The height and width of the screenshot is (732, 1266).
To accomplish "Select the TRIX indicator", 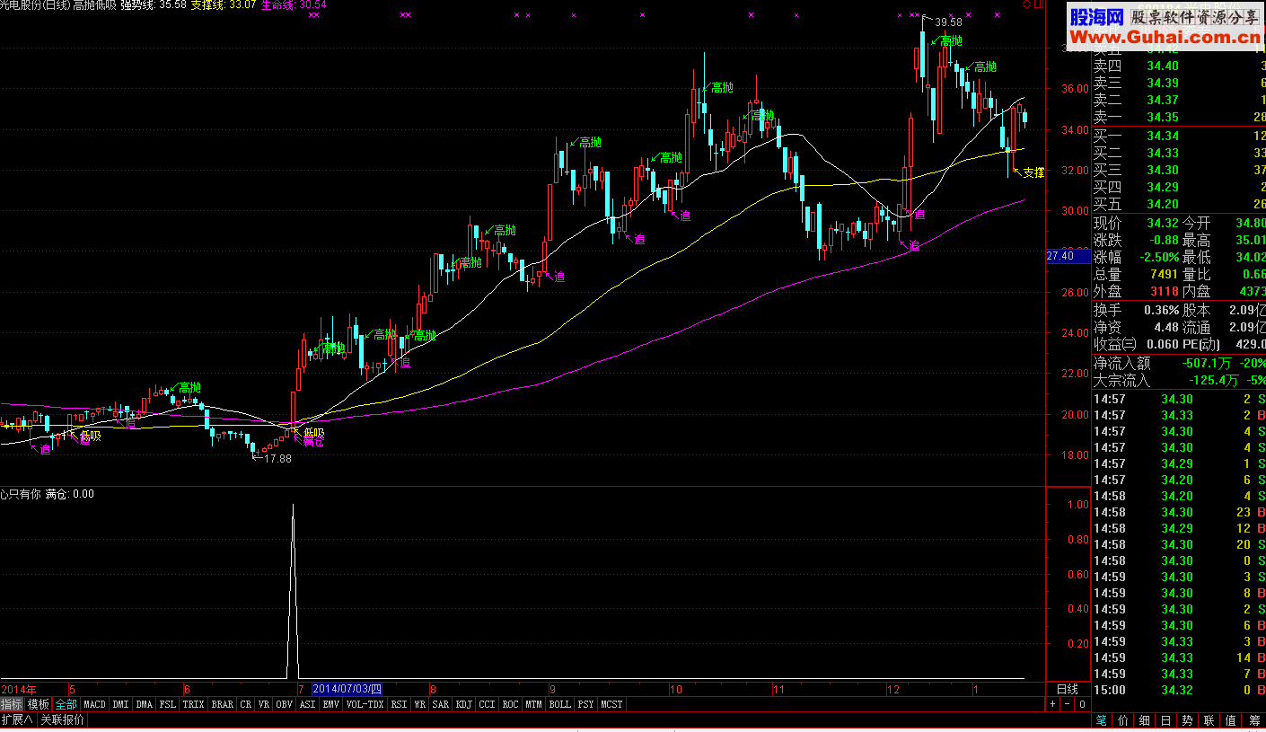I will pyautogui.click(x=194, y=704).
